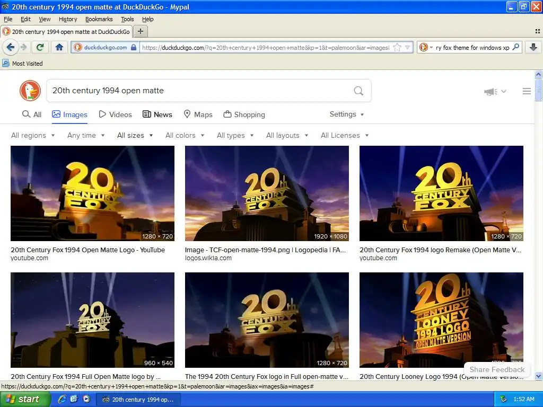Screen dimensions: 543x407
Task: Open a new tab with the plus button
Action: 140,31
